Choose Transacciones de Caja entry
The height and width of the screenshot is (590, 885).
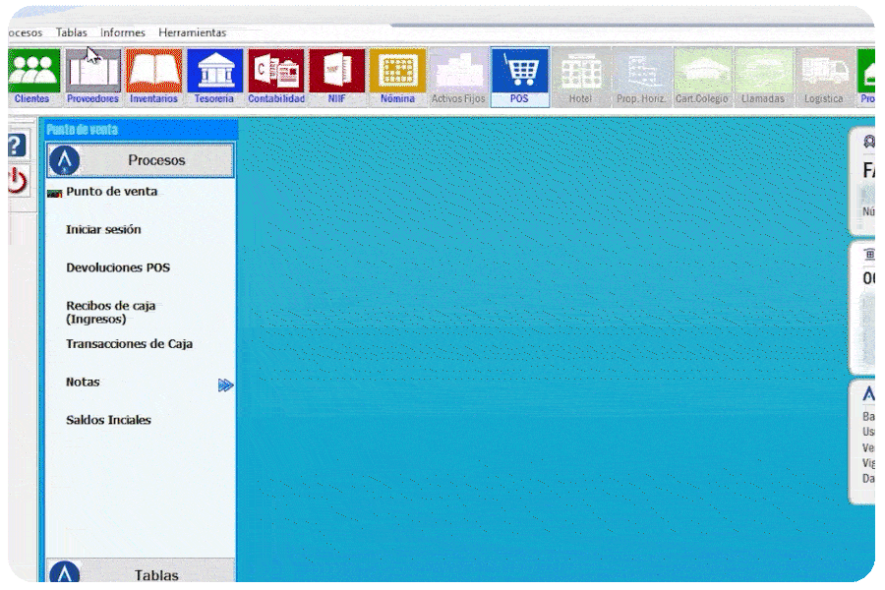(x=129, y=344)
